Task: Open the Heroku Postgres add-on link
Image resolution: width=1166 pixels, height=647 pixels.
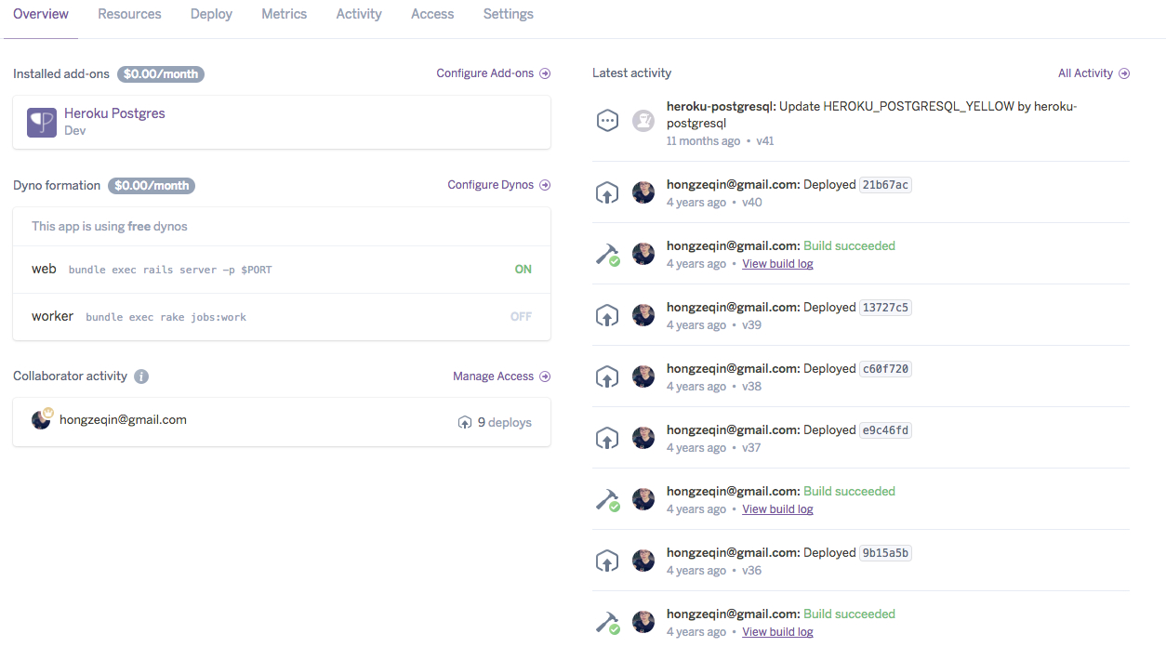Action: (x=114, y=113)
